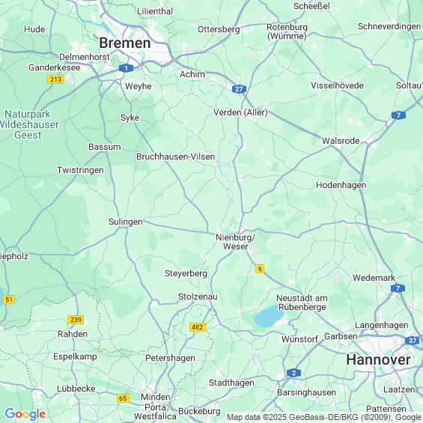Select the yellow 51 road shield
The width and height of the screenshot is (423, 423).
[x=8, y=299]
